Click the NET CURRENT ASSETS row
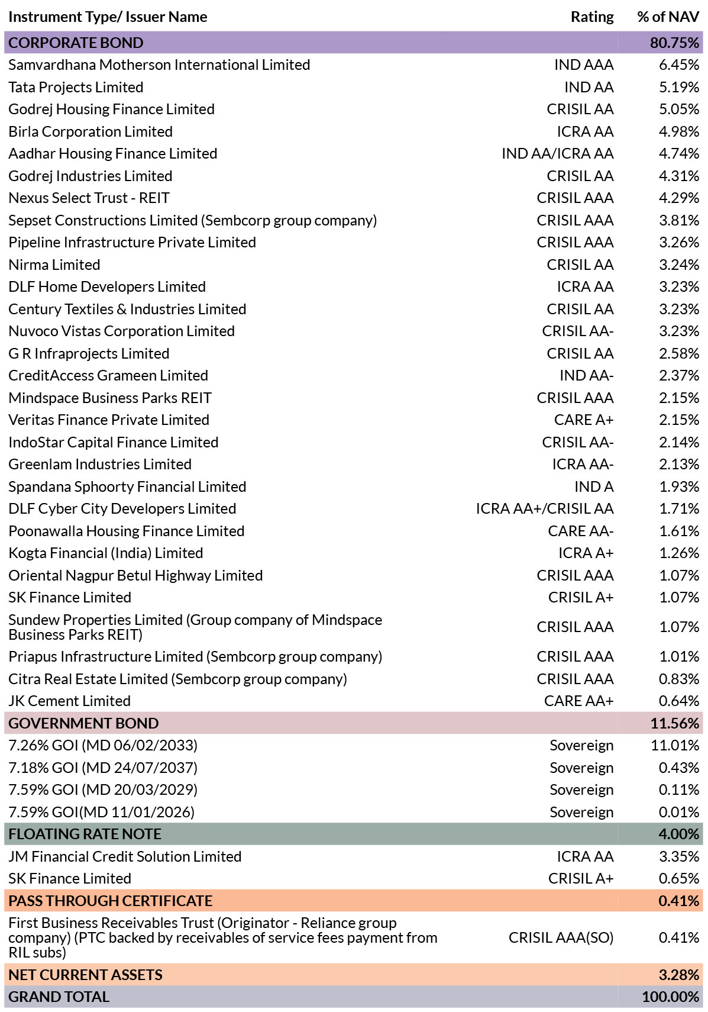Screen dimensions: 708x1012 pos(354,975)
